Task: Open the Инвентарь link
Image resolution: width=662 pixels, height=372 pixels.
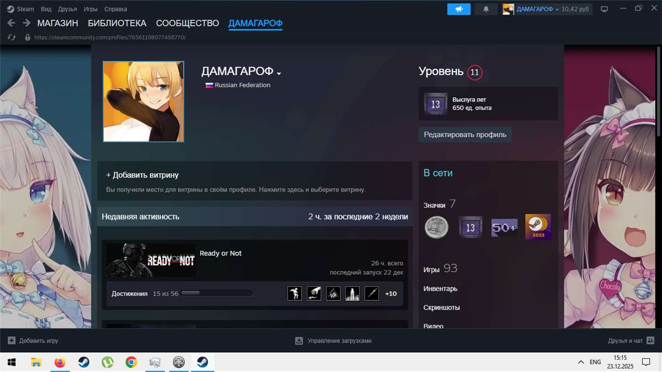Action: [x=440, y=289]
